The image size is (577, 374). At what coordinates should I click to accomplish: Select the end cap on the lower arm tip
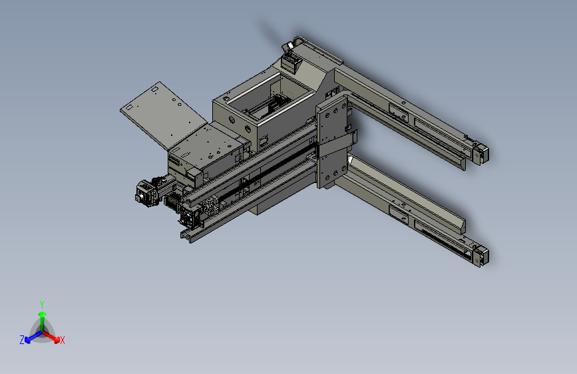click(x=481, y=257)
